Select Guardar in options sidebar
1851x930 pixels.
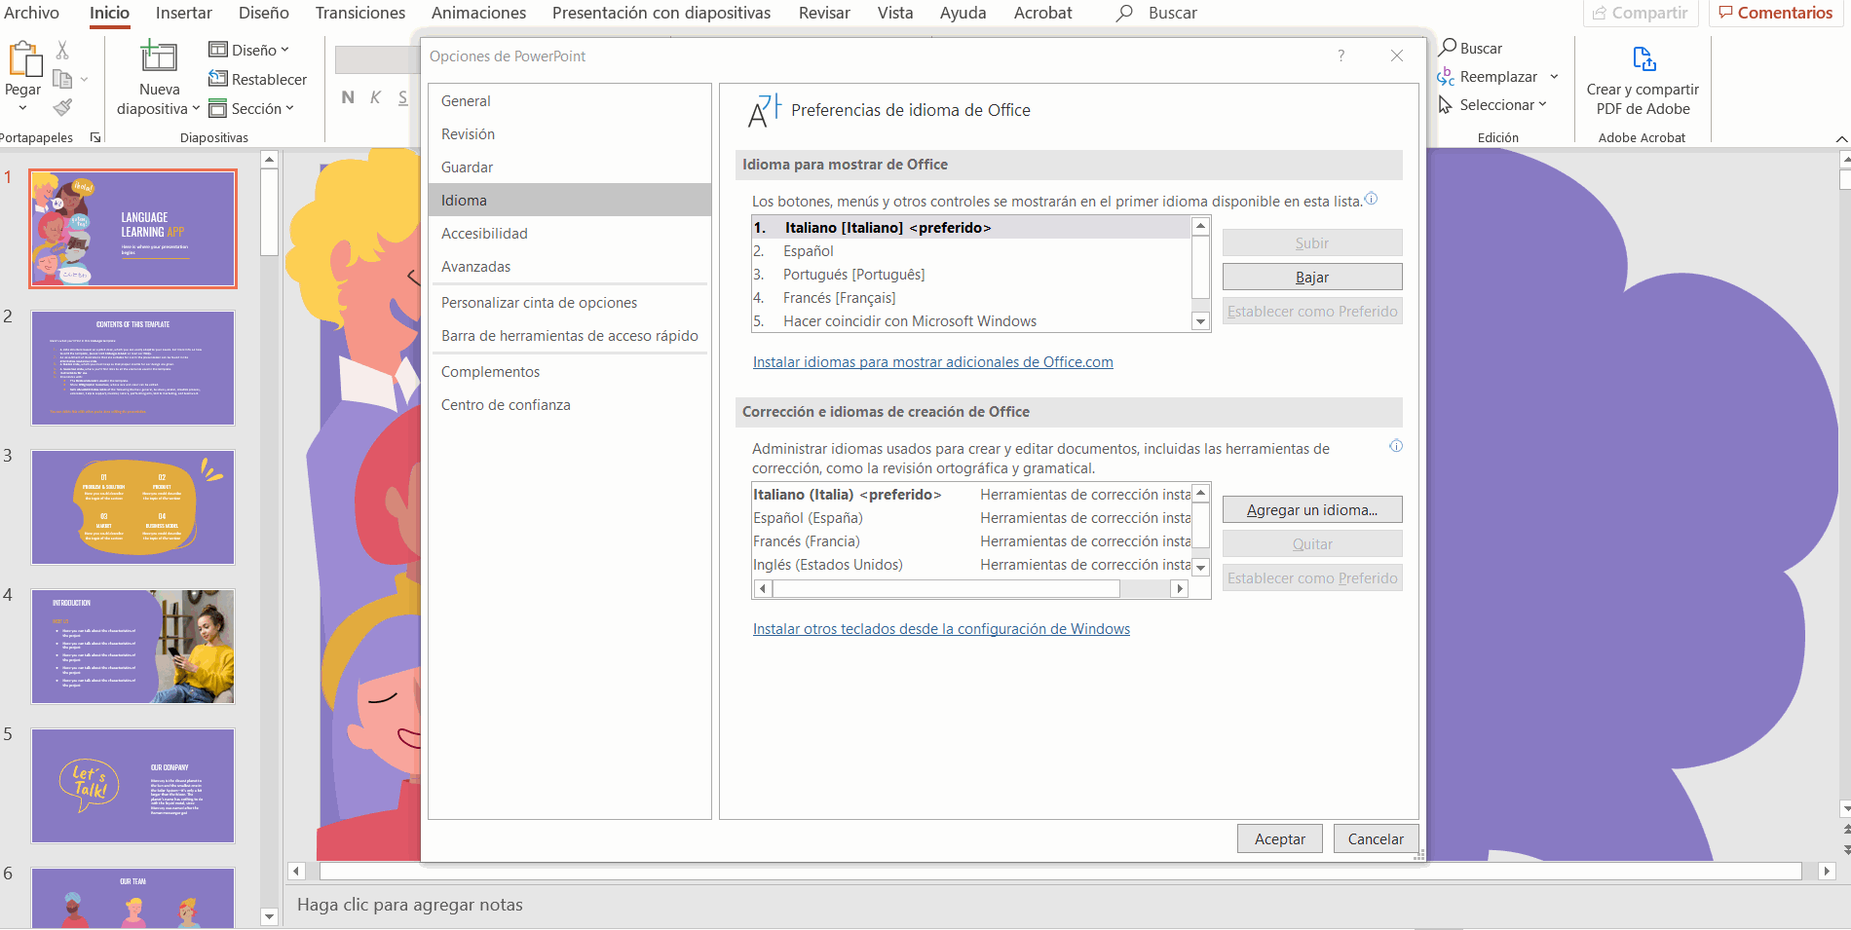pos(570,167)
